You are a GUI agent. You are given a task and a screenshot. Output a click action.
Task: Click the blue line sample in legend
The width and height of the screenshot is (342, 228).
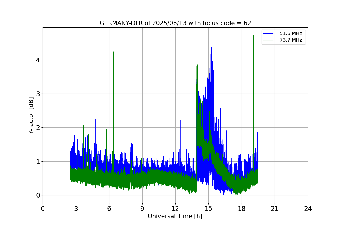click(268, 34)
